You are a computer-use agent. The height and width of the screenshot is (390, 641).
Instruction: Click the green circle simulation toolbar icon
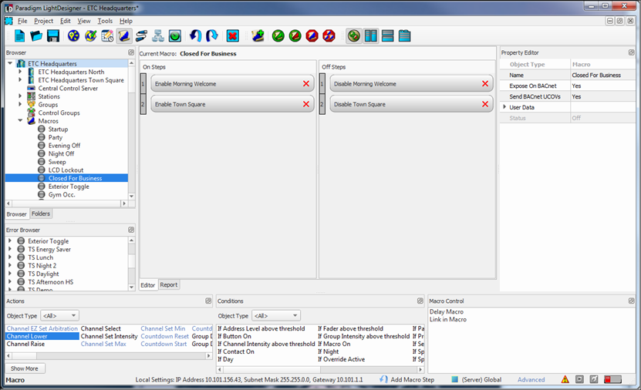175,36
